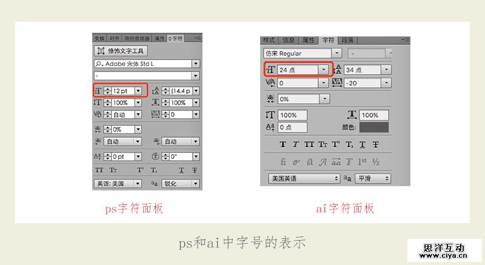Switch to the 样式 tab
Viewport: 485px width, 265px height.
point(269,40)
